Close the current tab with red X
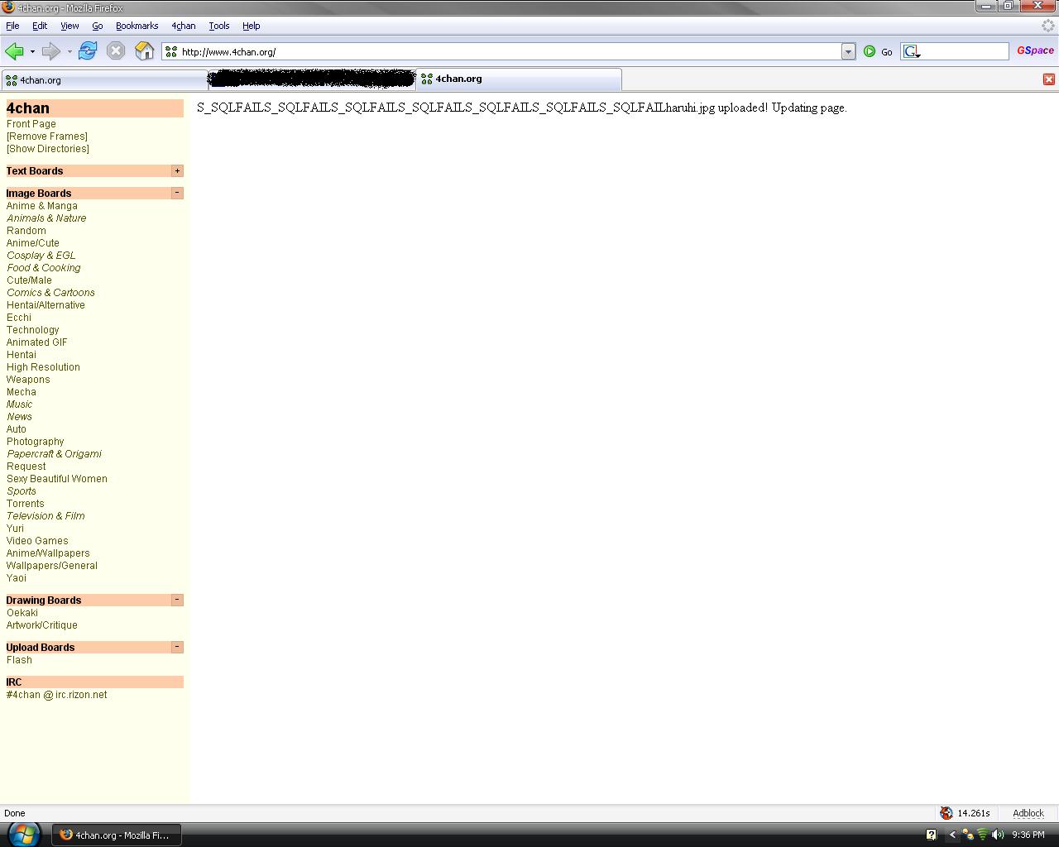The width and height of the screenshot is (1059, 847). (1048, 79)
